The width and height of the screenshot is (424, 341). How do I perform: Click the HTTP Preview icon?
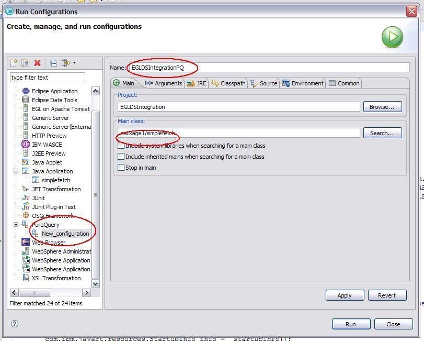26,136
